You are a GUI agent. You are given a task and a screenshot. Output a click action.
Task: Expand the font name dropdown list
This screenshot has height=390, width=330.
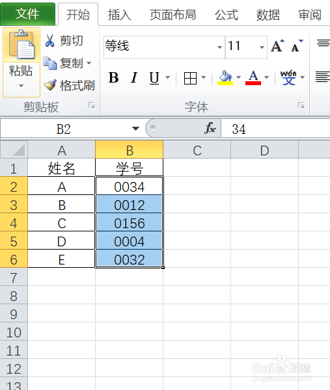click(x=219, y=47)
